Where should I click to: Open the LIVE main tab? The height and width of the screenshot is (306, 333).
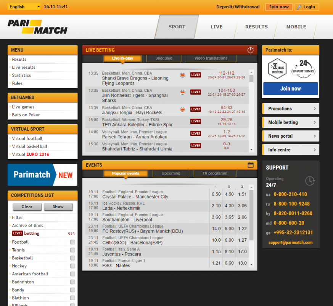tap(216, 27)
